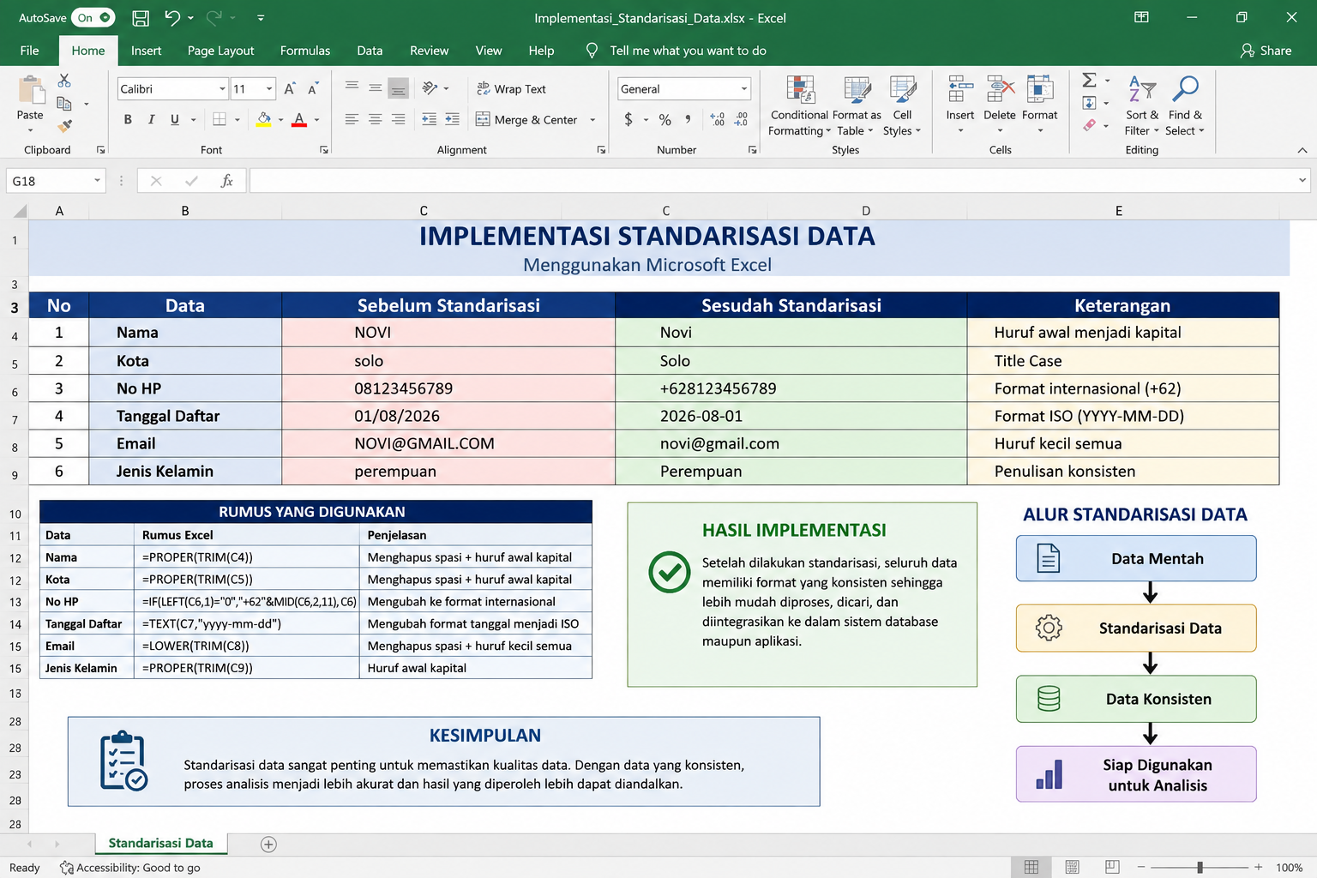Open the General number format dropdown

(743, 89)
